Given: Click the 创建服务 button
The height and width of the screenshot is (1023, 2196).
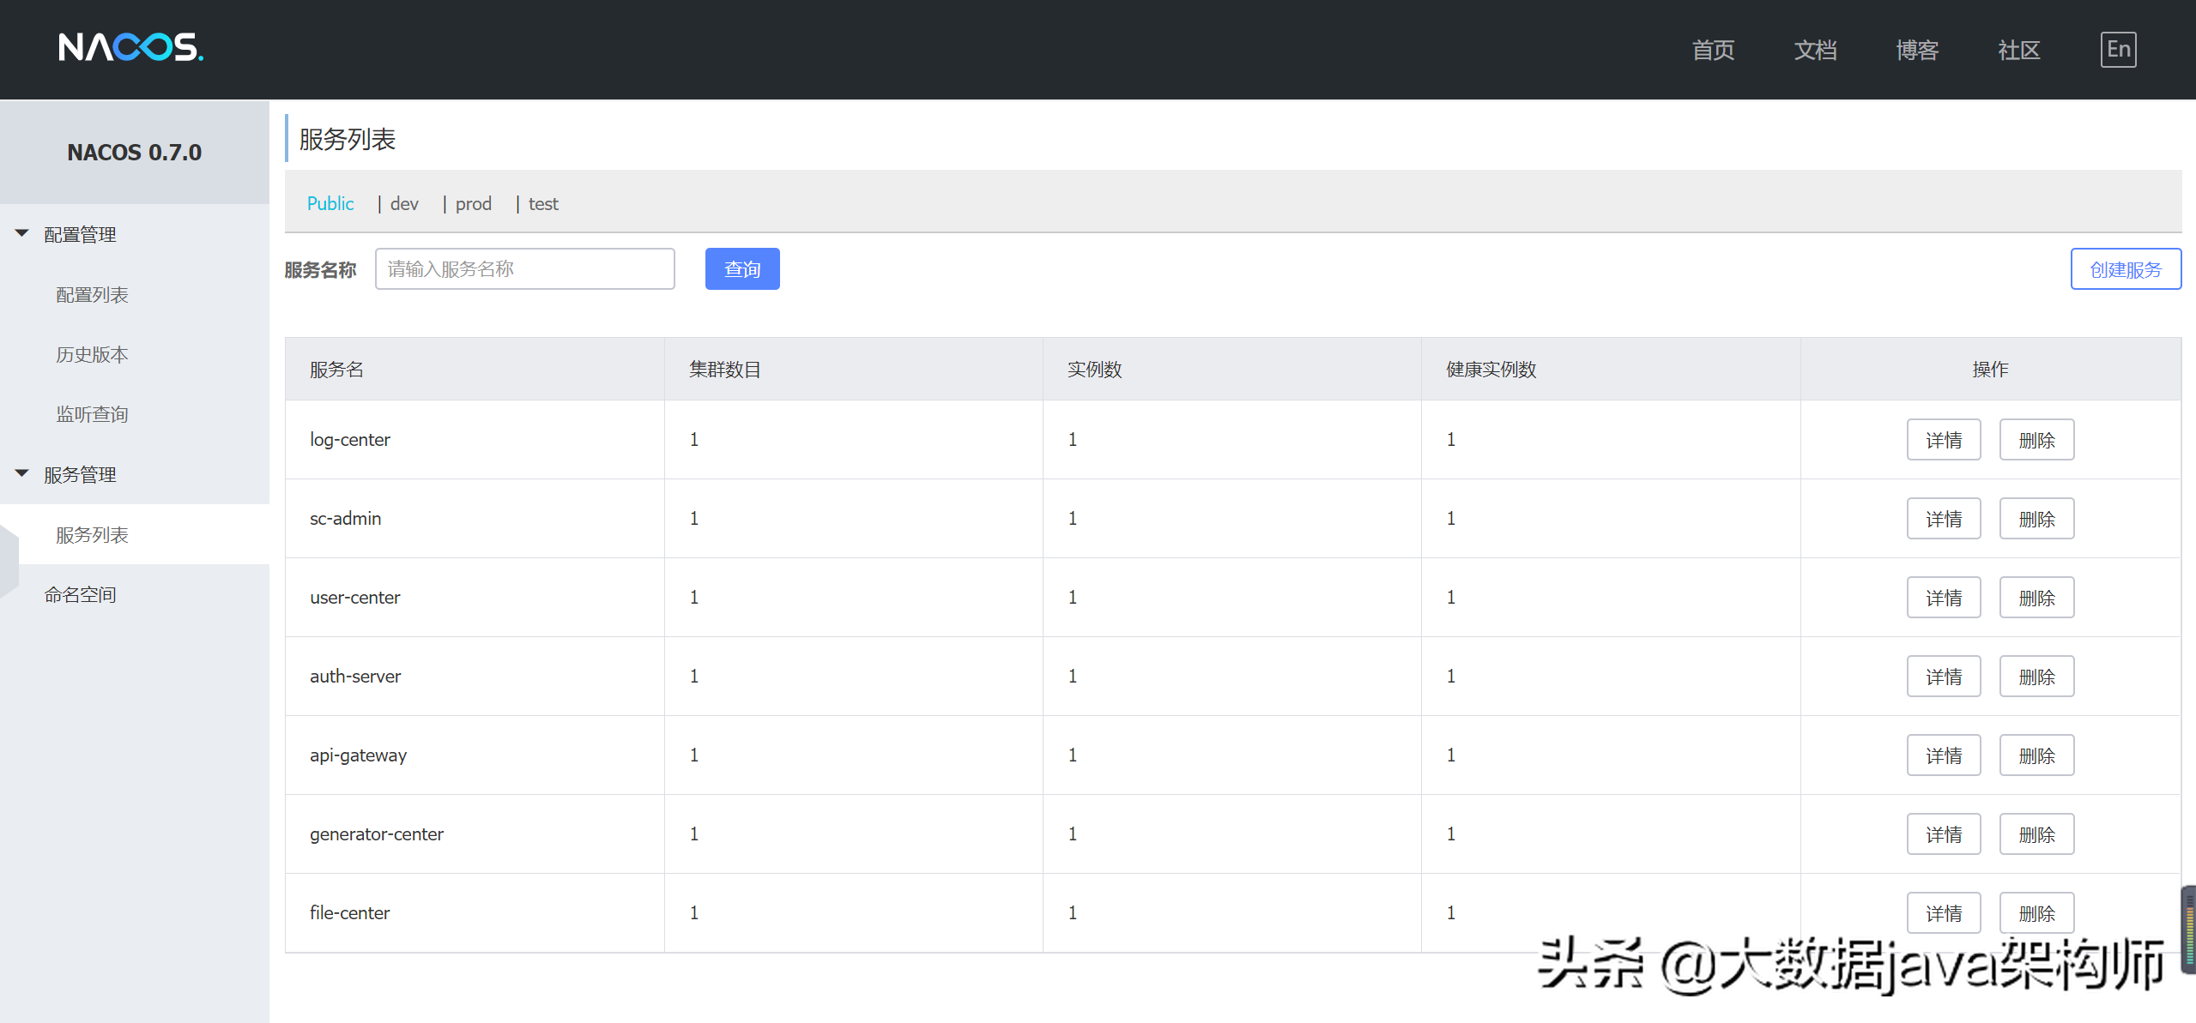Looking at the screenshot, I should (x=2125, y=270).
